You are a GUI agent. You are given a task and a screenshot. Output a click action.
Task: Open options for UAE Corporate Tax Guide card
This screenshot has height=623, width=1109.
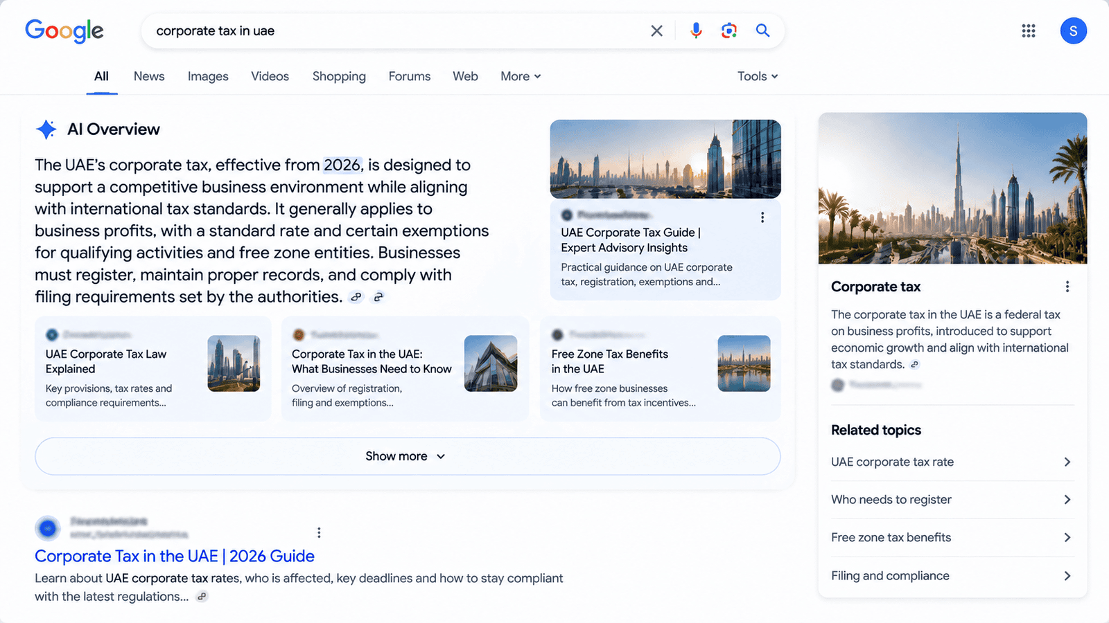coord(762,217)
